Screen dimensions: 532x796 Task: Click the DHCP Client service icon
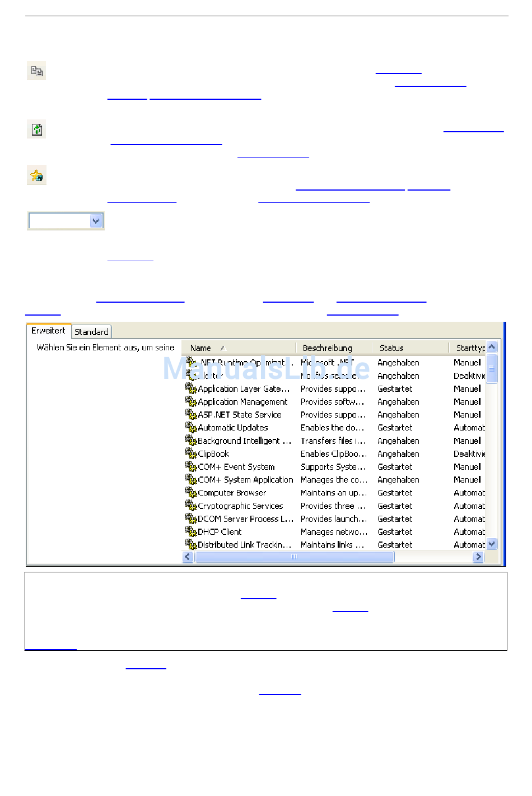tap(190, 531)
